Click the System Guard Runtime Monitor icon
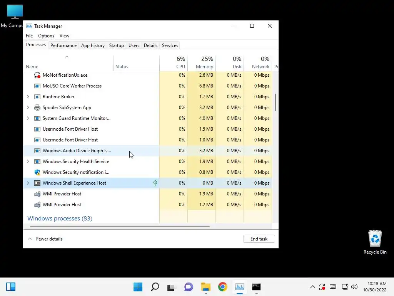Screen dimensions: 394x296 (x=37, y=118)
